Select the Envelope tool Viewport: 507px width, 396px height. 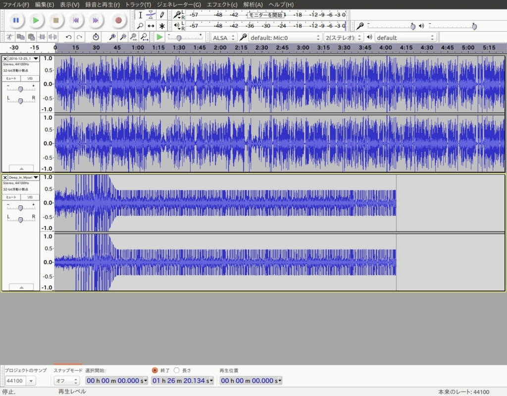[151, 15]
